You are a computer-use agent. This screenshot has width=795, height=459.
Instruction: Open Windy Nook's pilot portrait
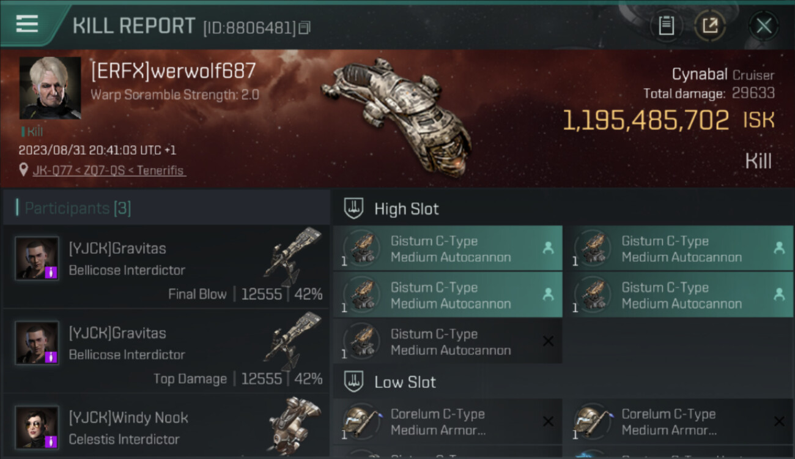point(37,428)
